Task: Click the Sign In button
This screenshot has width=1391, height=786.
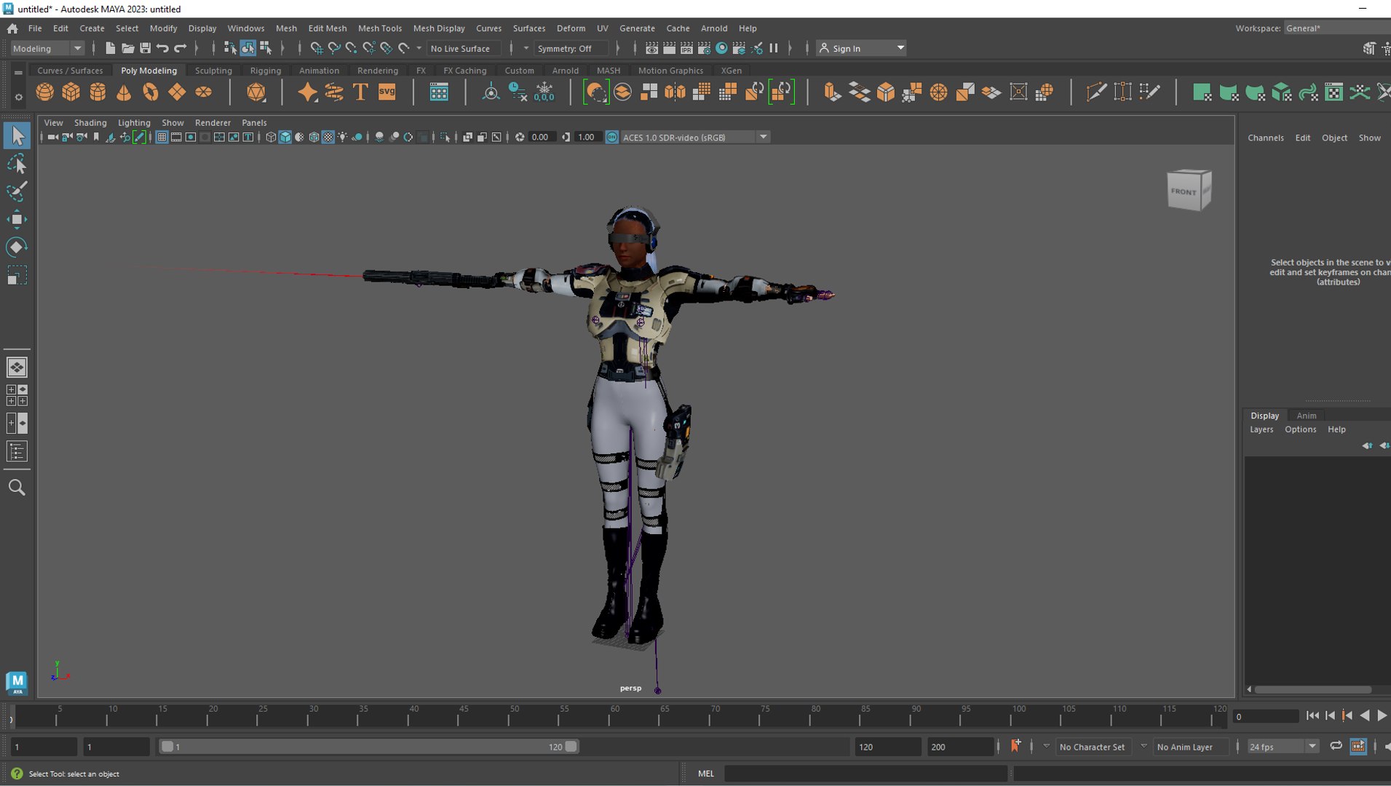Action: tap(861, 48)
